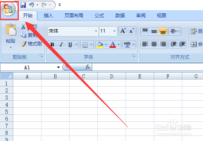Decrease font size with small A
The width and height of the screenshot is (203, 141).
click(x=131, y=31)
